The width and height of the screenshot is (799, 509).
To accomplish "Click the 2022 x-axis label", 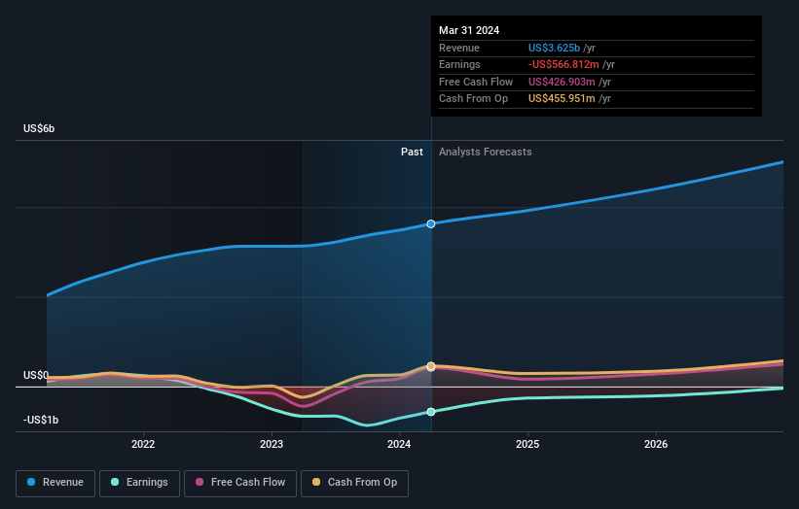I will pyautogui.click(x=143, y=445).
